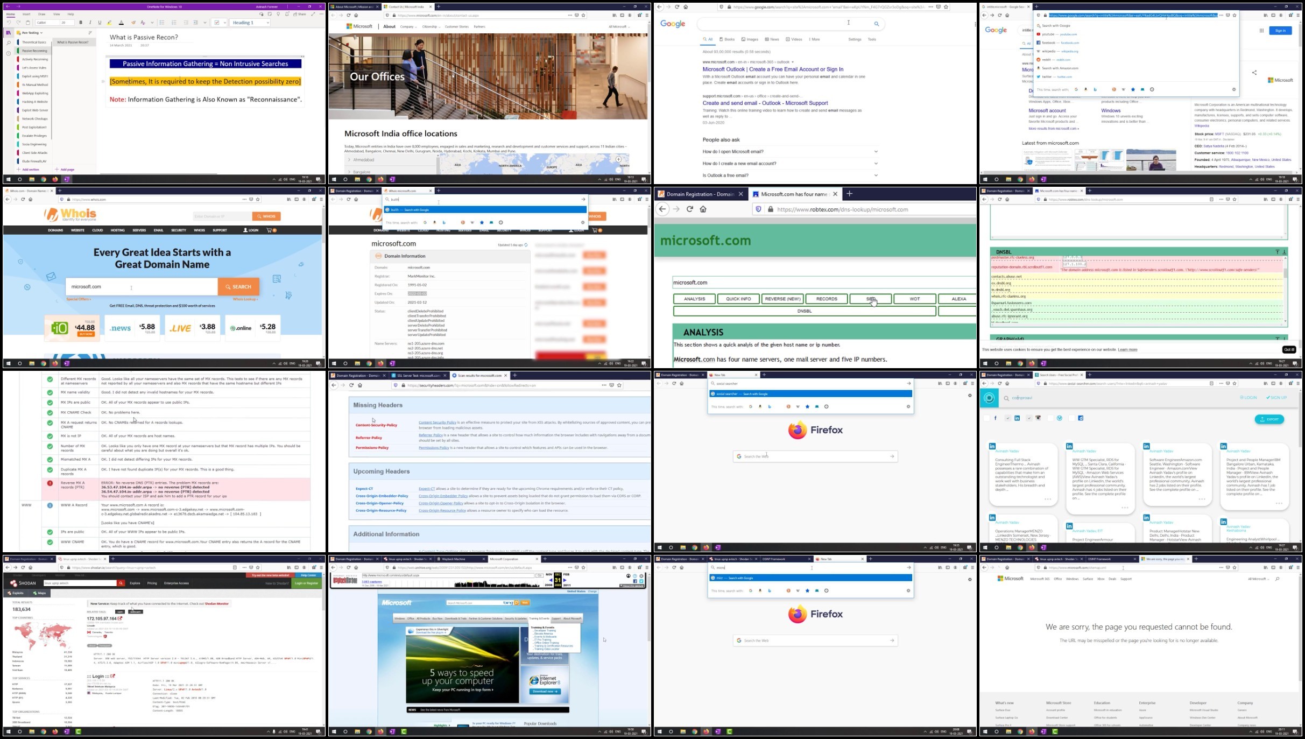Switch to the Draw tab in OneNote
The height and width of the screenshot is (739, 1305).
pyautogui.click(x=41, y=14)
